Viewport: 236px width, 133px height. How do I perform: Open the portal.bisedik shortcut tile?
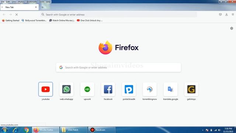(129, 89)
